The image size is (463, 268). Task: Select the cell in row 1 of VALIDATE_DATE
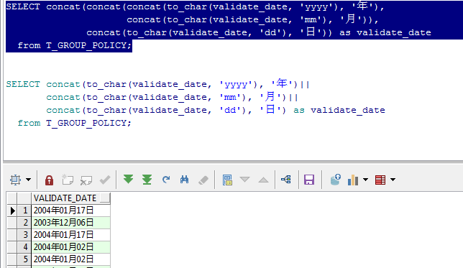tap(71, 211)
